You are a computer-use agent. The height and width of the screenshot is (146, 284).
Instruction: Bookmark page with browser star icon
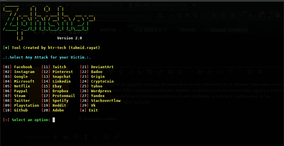click(195, 15)
